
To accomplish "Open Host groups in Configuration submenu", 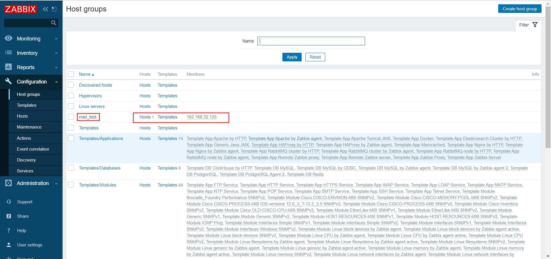I will [36, 94].
